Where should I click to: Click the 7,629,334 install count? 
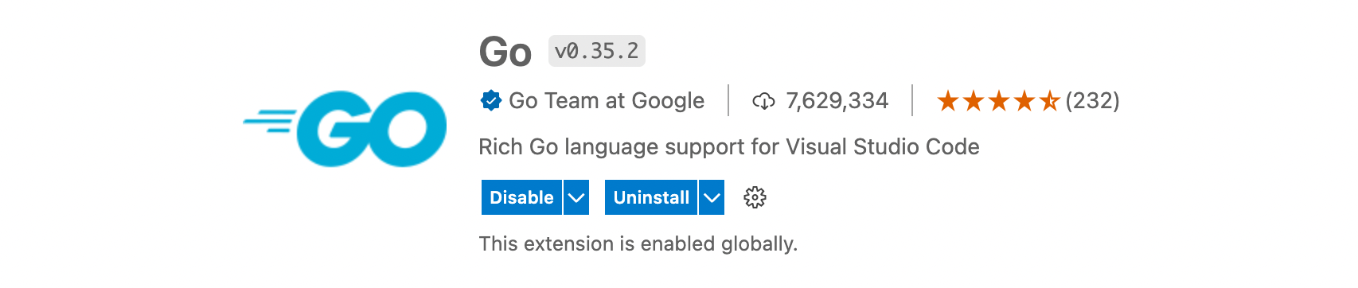[x=837, y=100]
